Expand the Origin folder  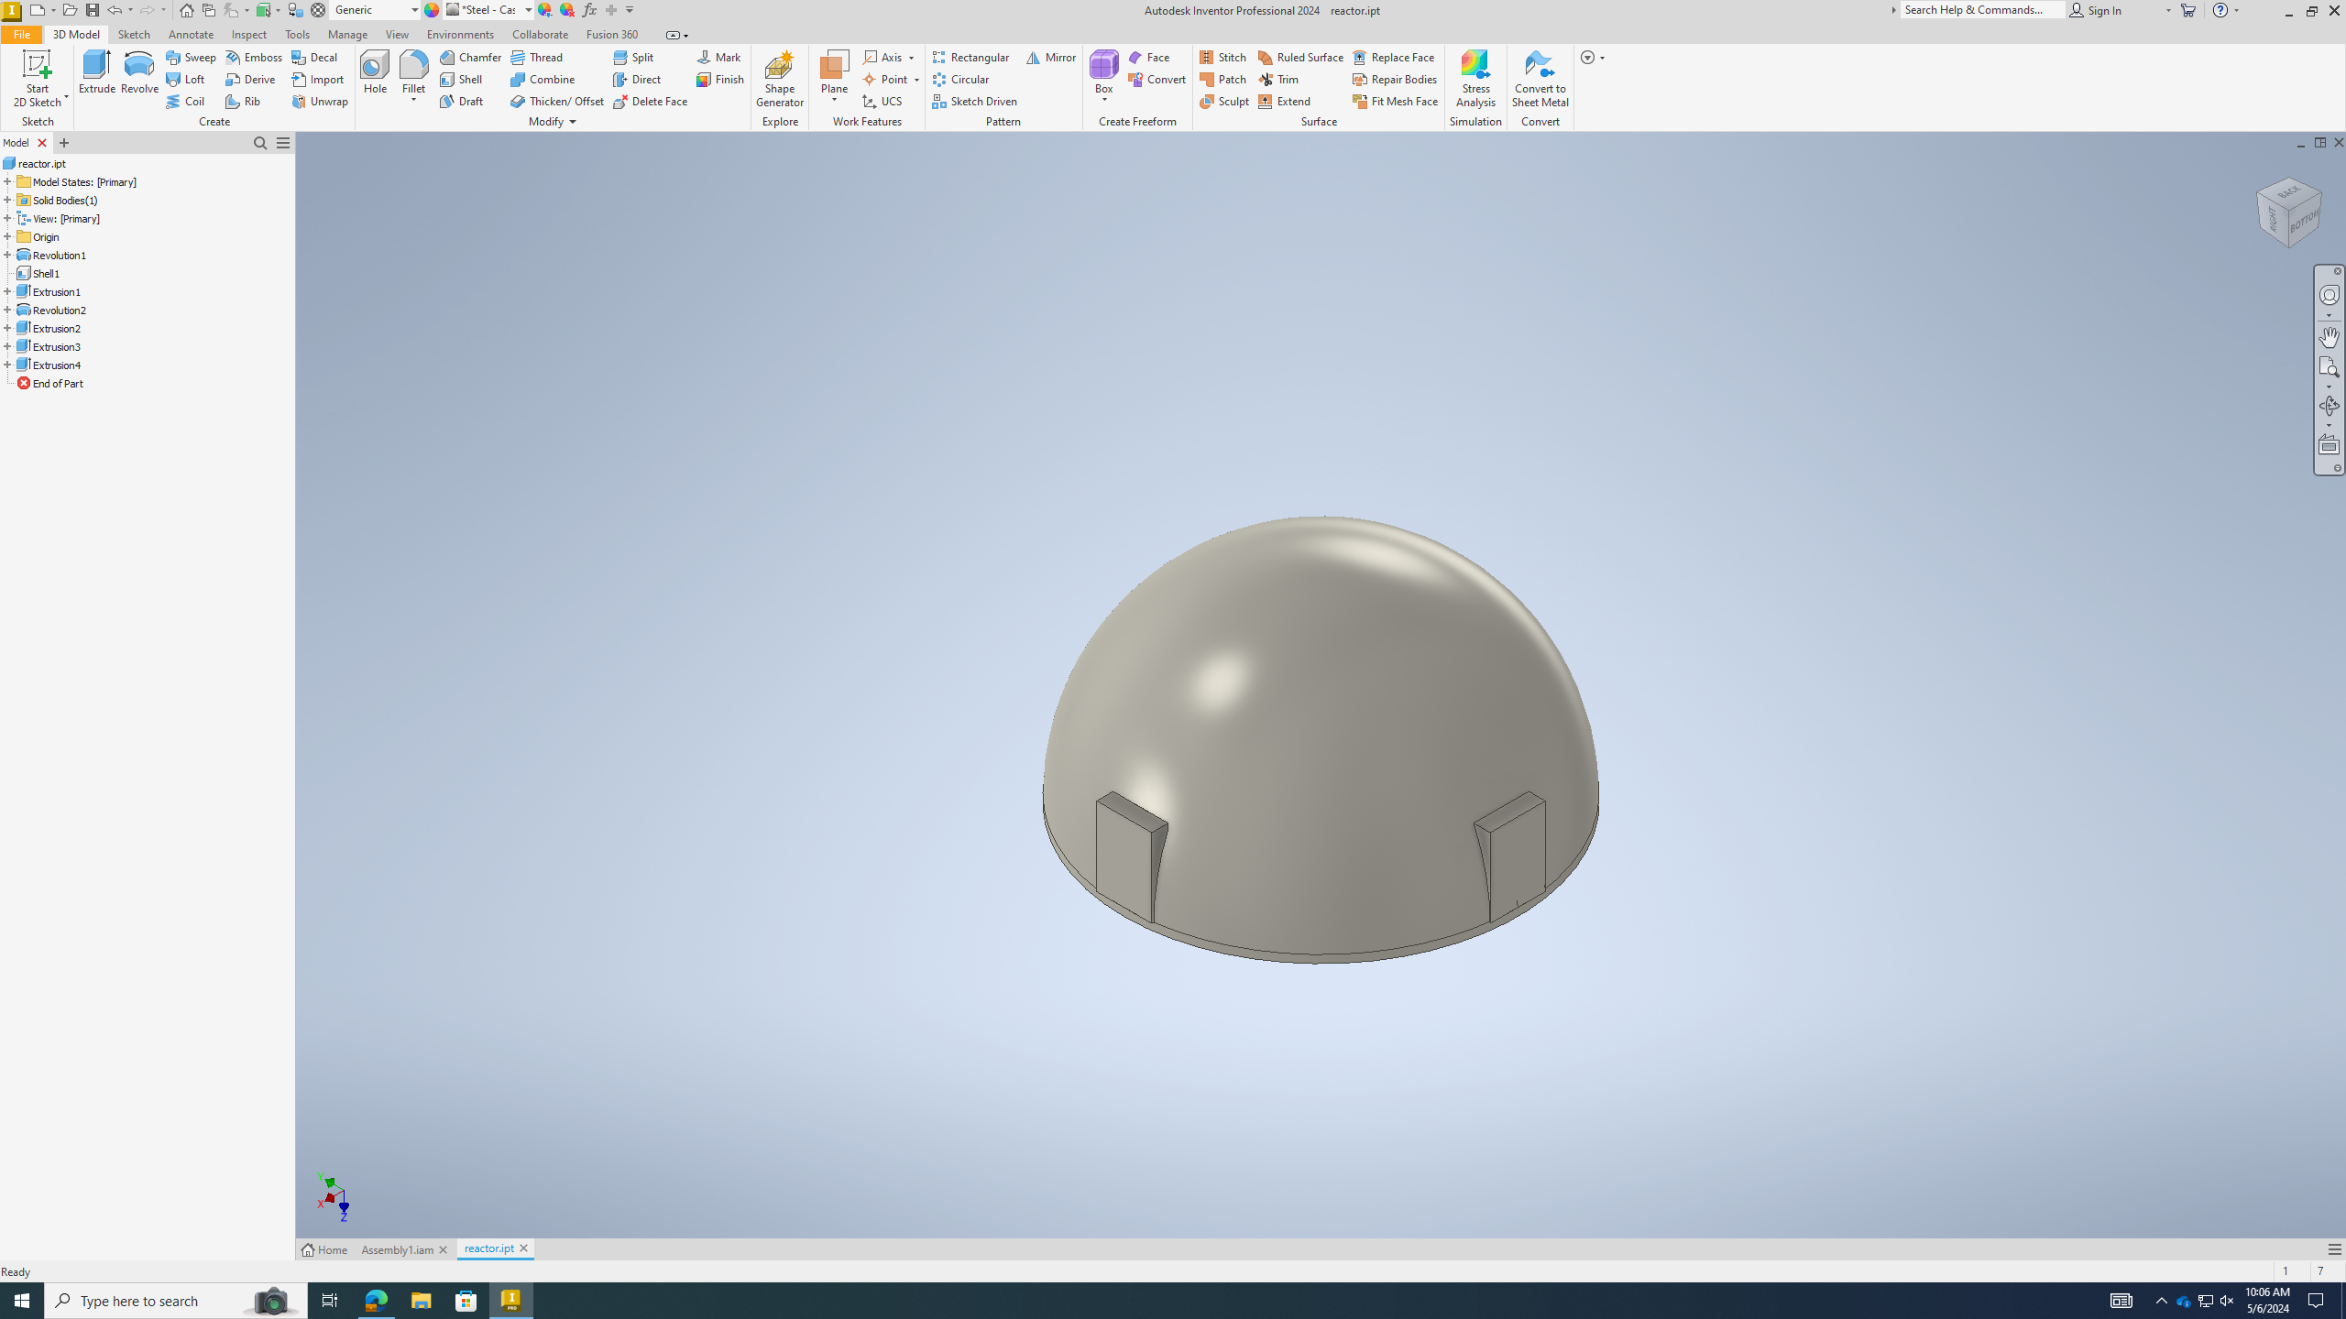[x=7, y=236]
